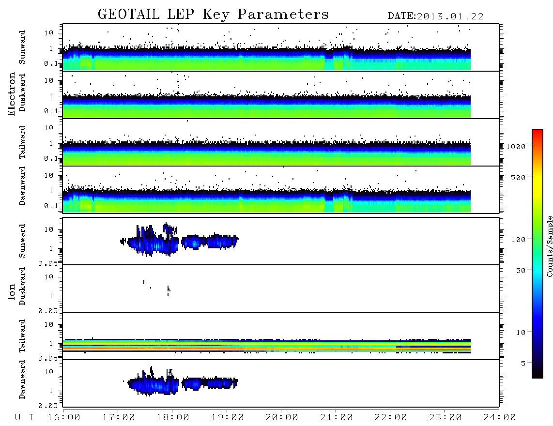Click the GEOTAIL LEP Key Parameters title
The height and width of the screenshot is (426, 553).
click(x=213, y=15)
